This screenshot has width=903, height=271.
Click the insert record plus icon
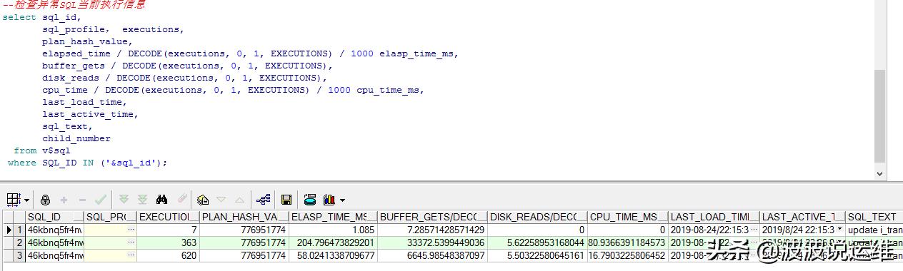[x=64, y=200]
